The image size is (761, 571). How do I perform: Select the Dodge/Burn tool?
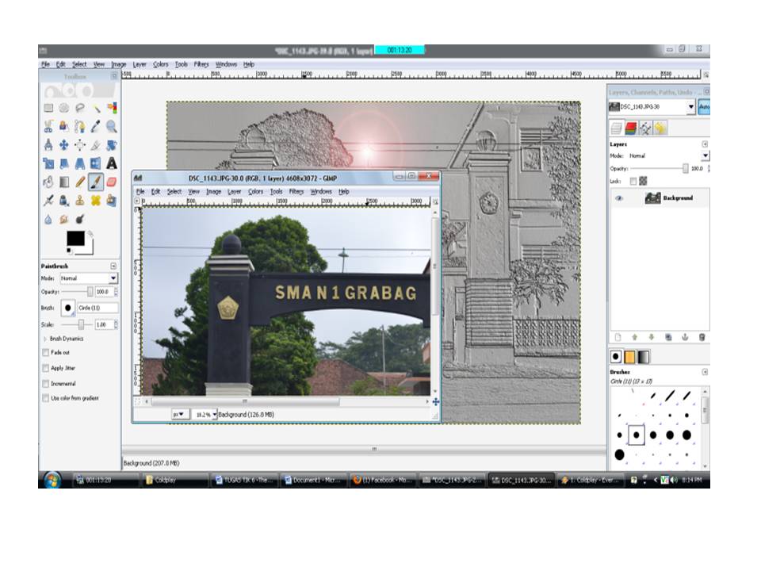pos(80,220)
